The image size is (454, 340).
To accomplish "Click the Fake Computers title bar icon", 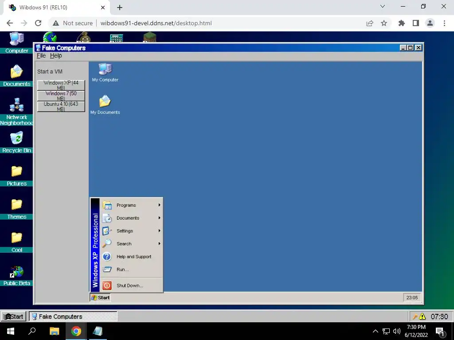I will click(38, 48).
